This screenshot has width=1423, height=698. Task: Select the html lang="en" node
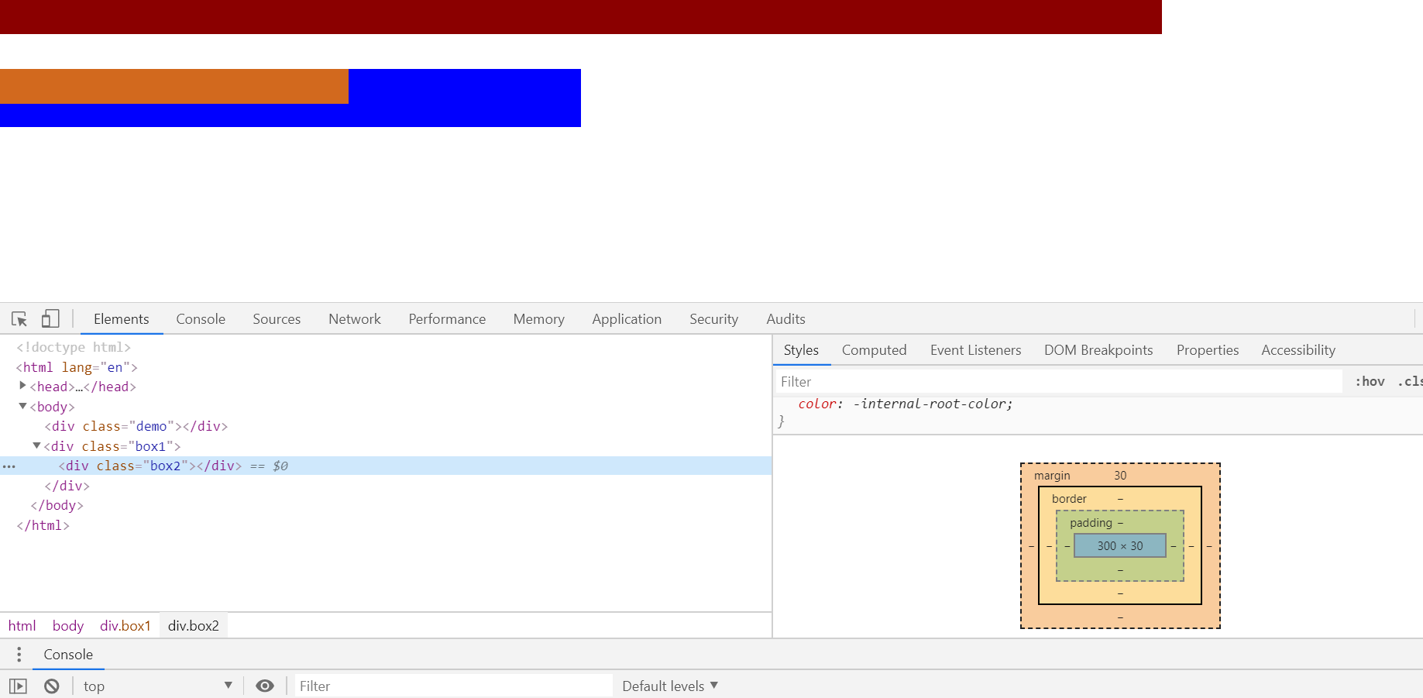[x=77, y=367]
